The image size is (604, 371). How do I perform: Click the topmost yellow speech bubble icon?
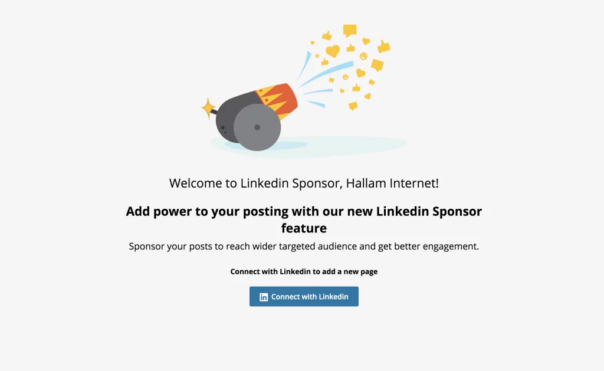click(350, 29)
